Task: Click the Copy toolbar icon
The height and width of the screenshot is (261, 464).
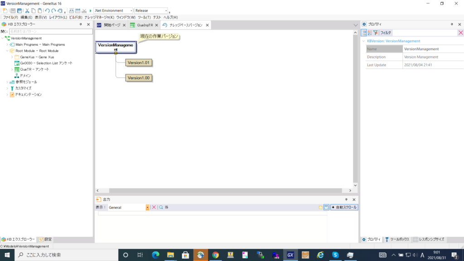Action: coord(34,11)
